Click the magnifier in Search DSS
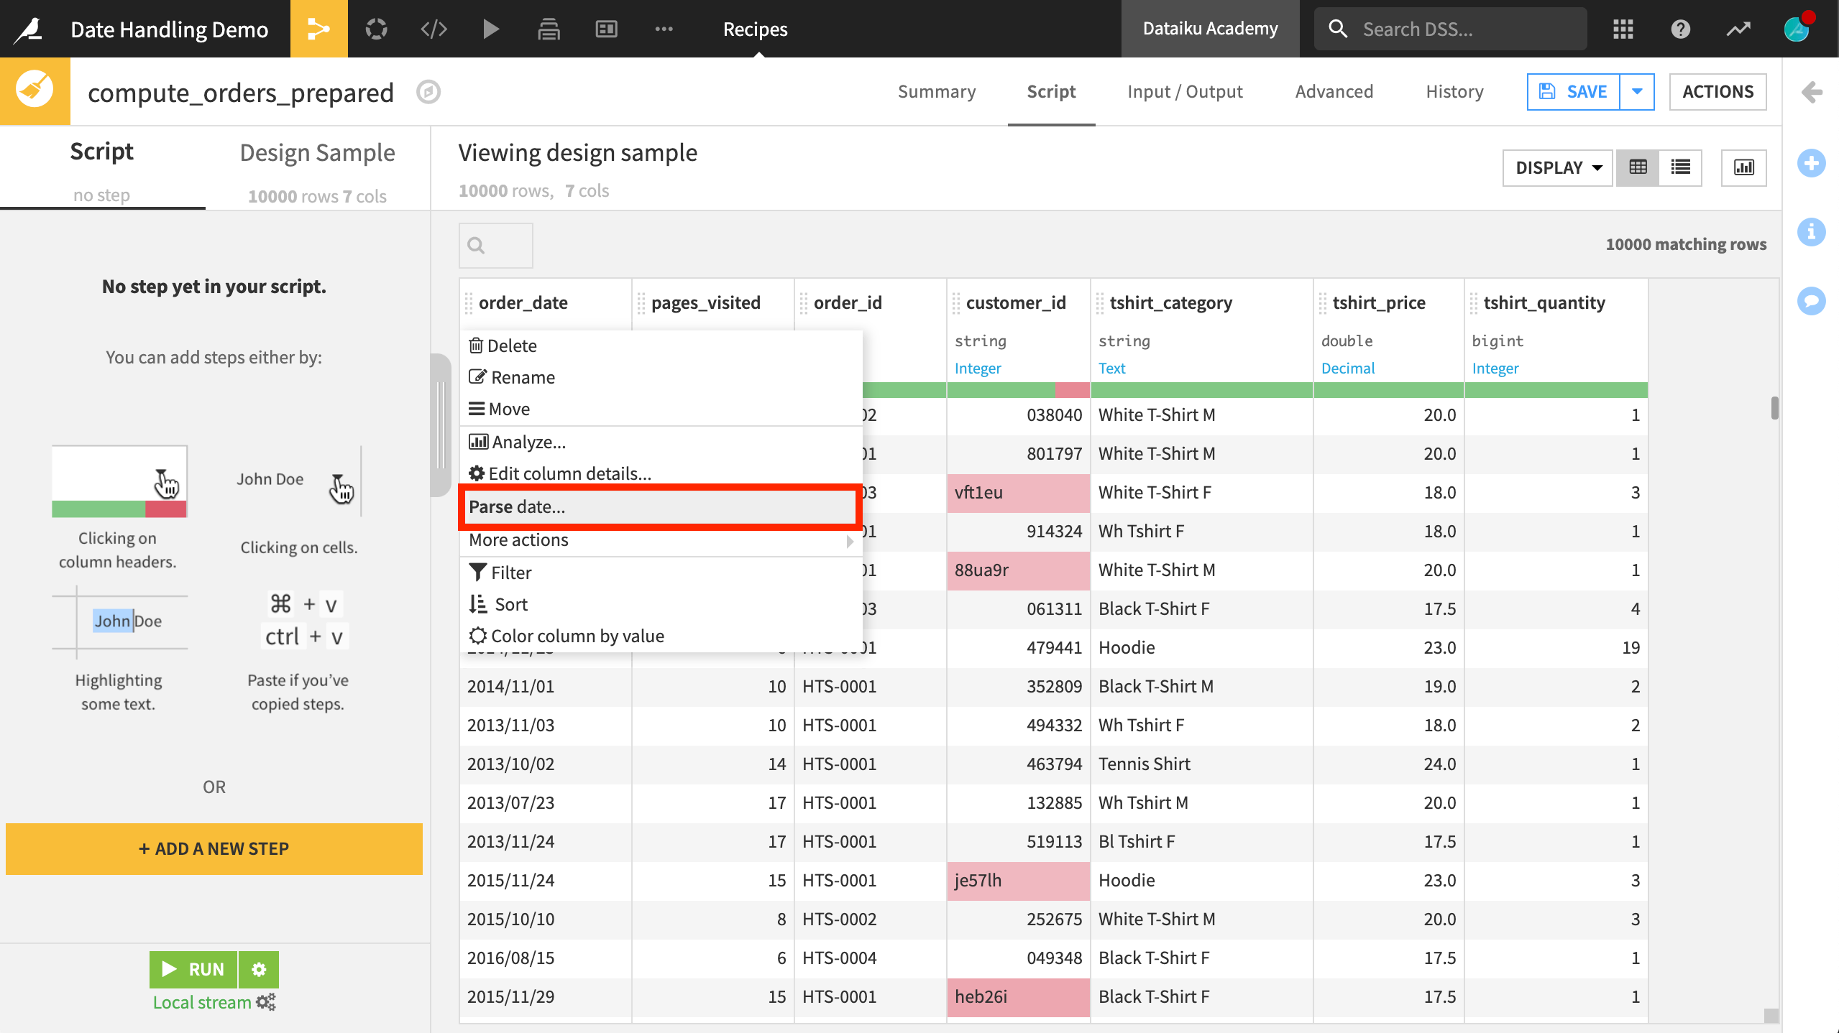Viewport: 1839px width, 1033px height. click(x=1337, y=29)
